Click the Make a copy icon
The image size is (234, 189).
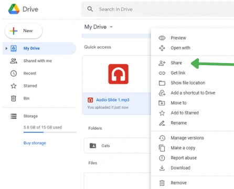point(162,148)
